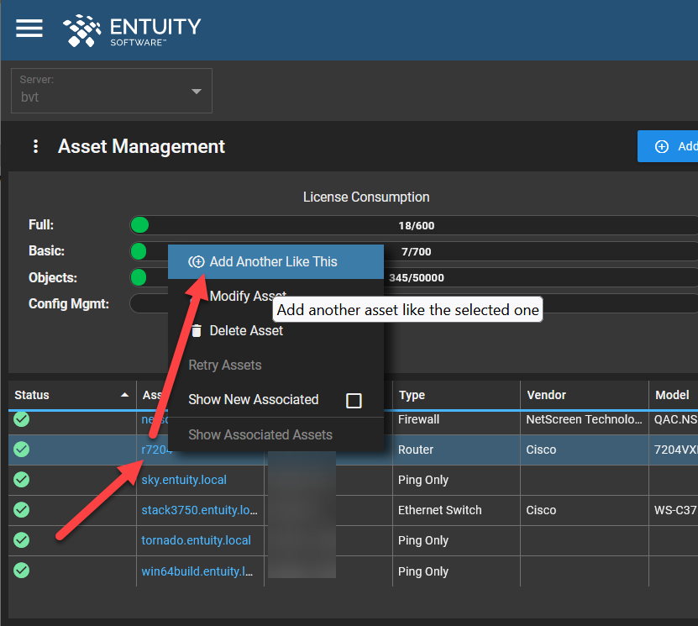
Task: Open the stack3750.entuity.local asset link
Action: click(x=201, y=510)
